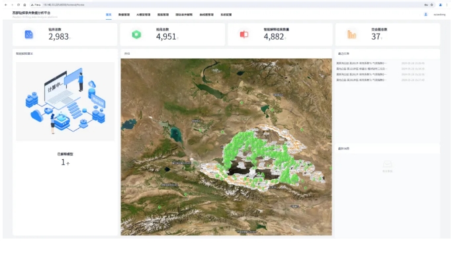Open the 首页 home tab in navigation

[x=109, y=15]
